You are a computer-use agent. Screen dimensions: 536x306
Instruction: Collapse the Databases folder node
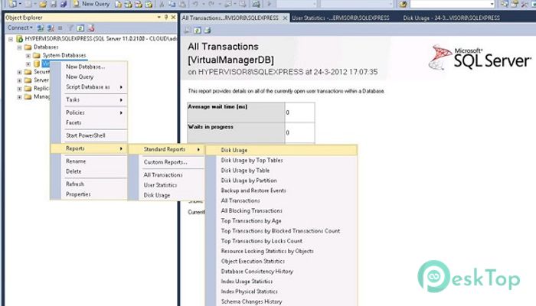19,47
